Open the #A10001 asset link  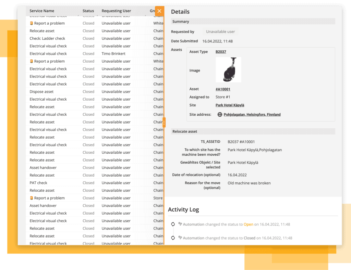click(x=223, y=89)
